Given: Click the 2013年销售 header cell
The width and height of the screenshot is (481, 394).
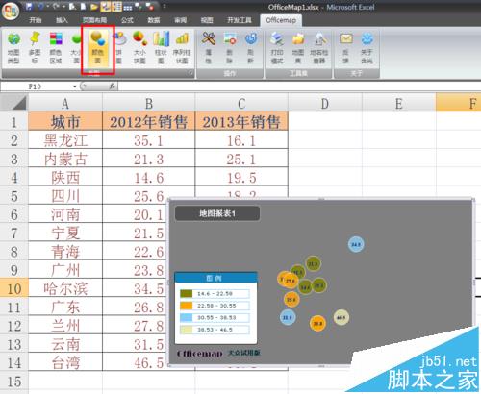Looking at the screenshot, I should pyautogui.click(x=241, y=121).
